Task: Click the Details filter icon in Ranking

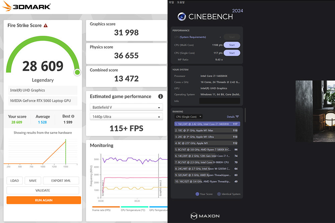Action: pyautogui.click(x=237, y=117)
